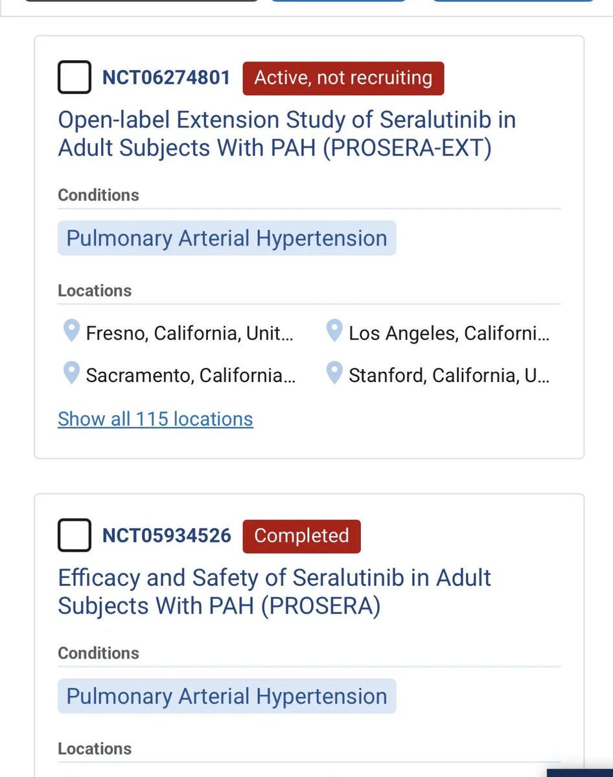Open the 'Efficacy and Safety of Seralutinib' study title
Image resolution: width=613 pixels, height=777 pixels.
pos(274,591)
